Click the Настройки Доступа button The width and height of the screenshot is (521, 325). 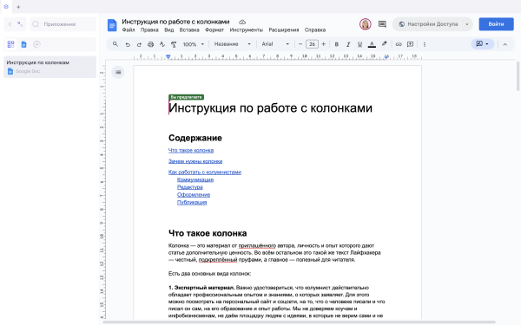click(428, 24)
